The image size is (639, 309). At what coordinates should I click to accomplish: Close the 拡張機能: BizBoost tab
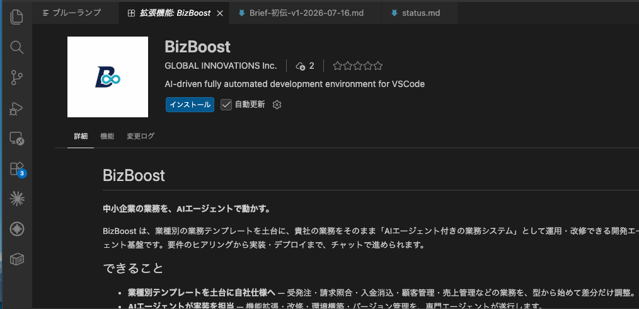click(220, 13)
